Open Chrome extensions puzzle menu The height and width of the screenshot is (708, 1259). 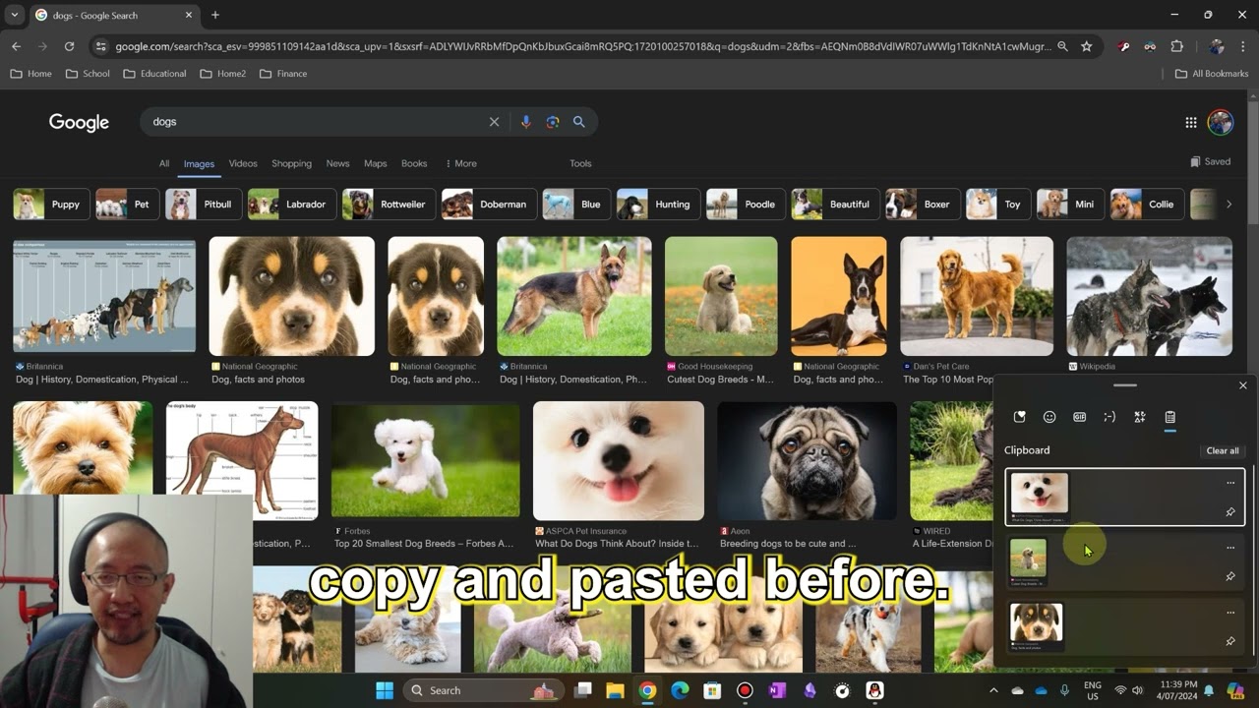[x=1176, y=46]
